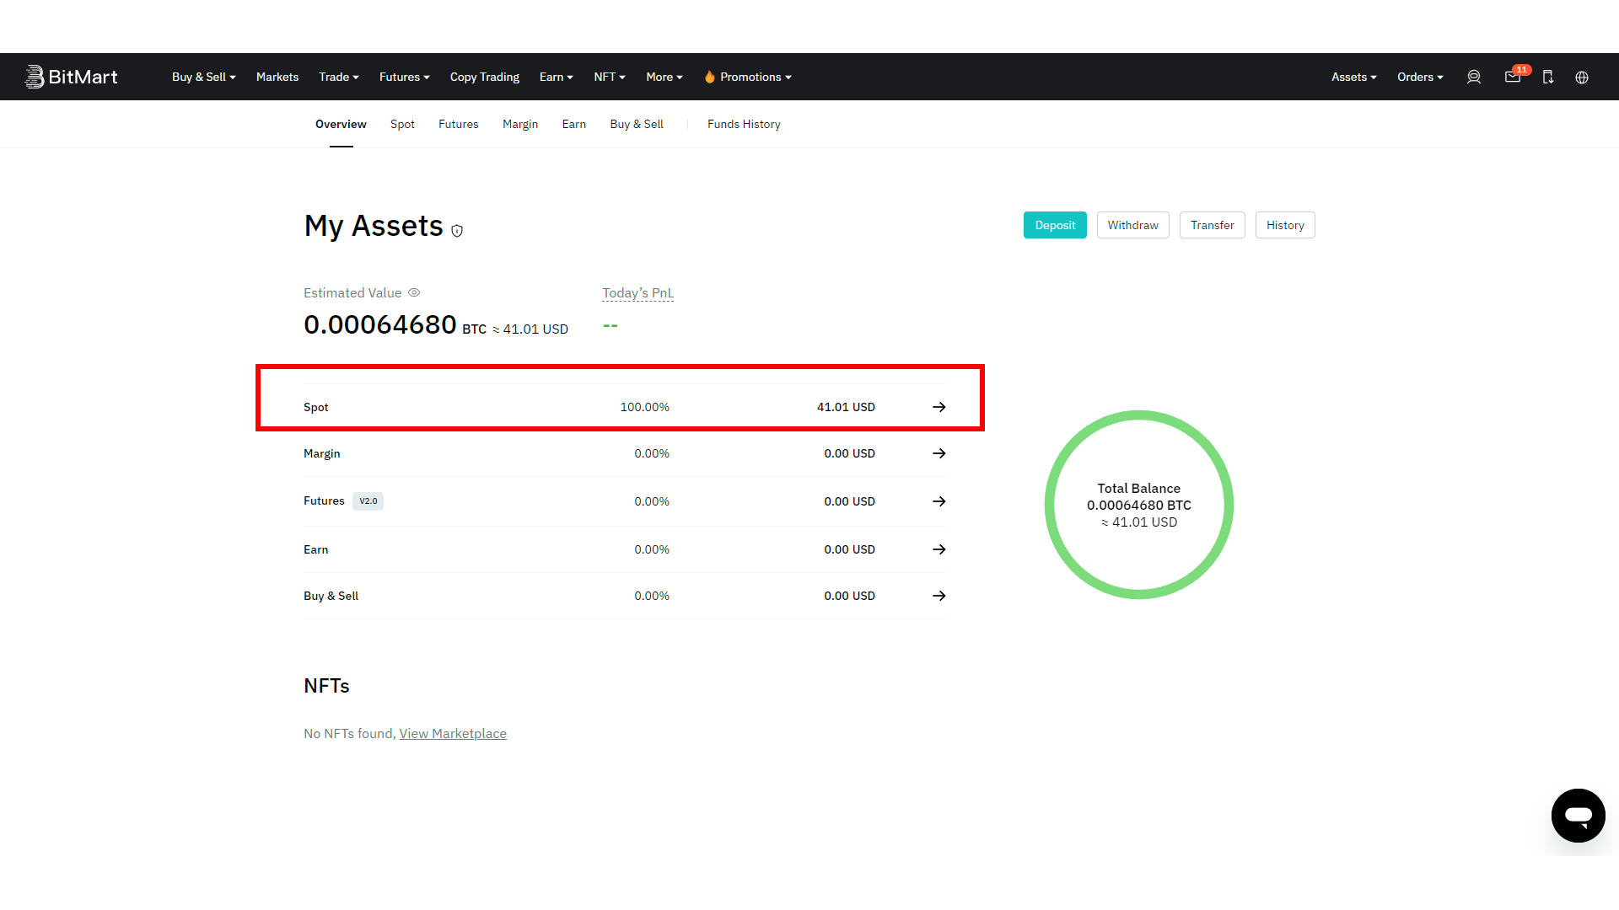Click the user profile icon

pos(1472,77)
